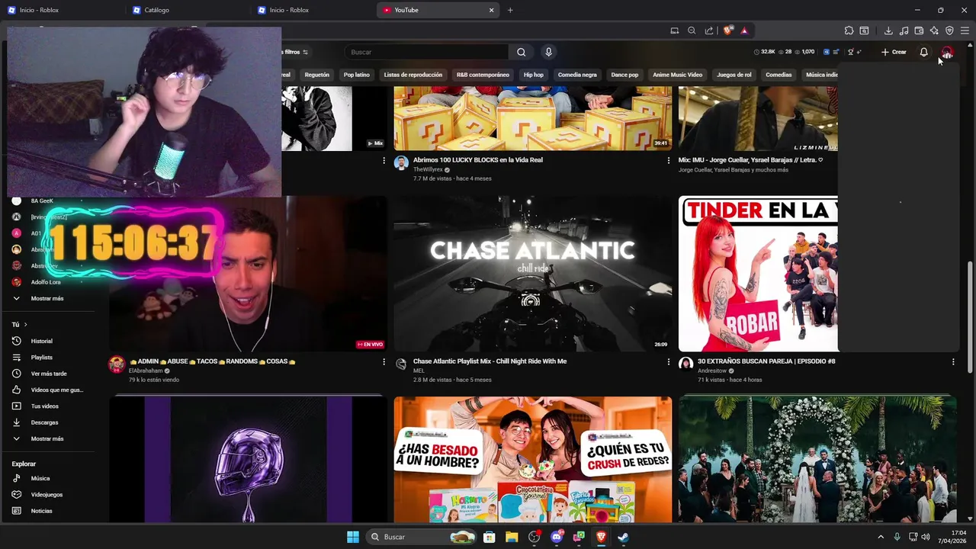
Task: Select the Anime Music Video chip
Action: click(677, 75)
